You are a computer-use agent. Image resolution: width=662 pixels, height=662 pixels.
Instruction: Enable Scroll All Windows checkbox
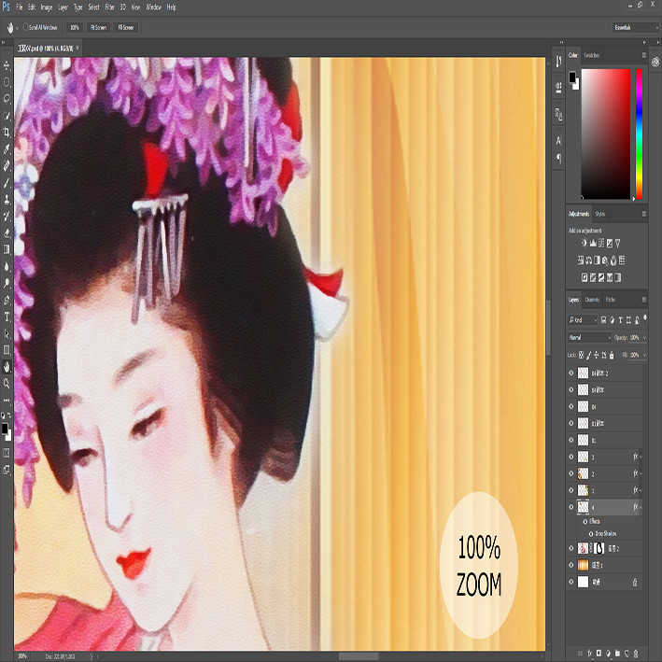click(x=26, y=27)
